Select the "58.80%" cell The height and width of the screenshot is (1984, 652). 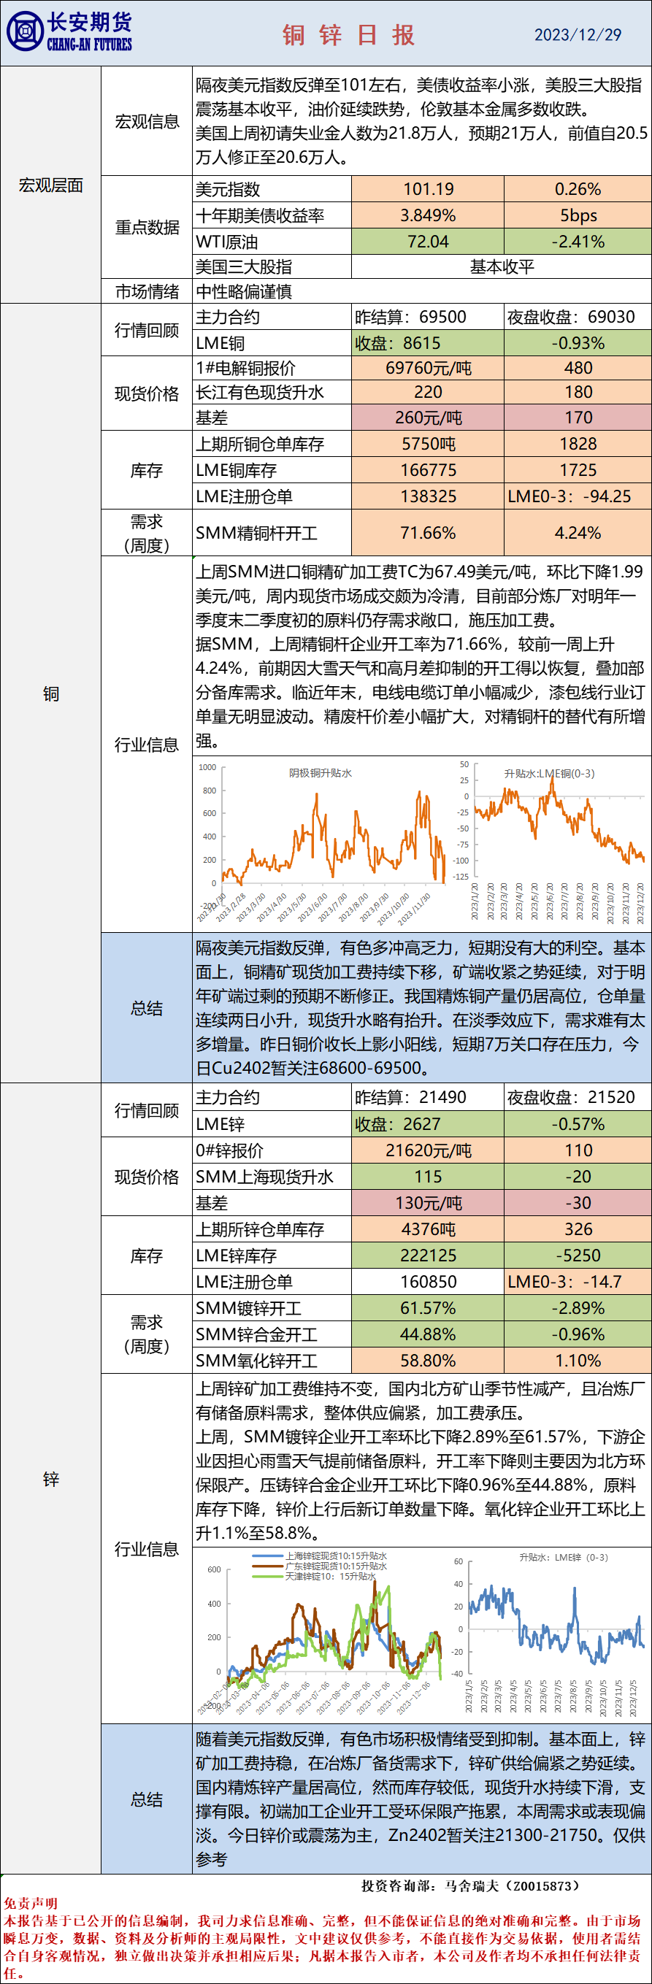tap(428, 1360)
